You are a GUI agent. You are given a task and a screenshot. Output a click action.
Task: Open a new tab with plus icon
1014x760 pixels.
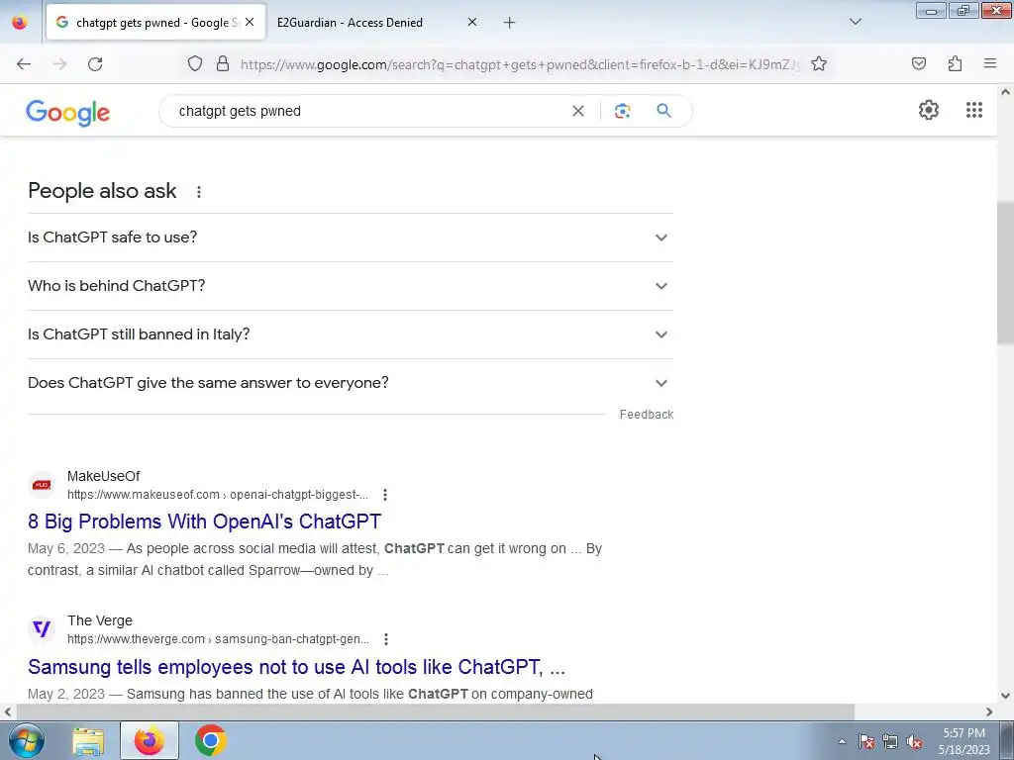510,23
